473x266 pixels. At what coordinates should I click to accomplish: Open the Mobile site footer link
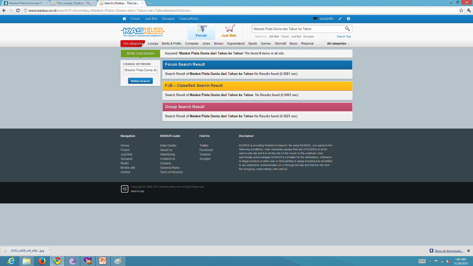coord(128,168)
